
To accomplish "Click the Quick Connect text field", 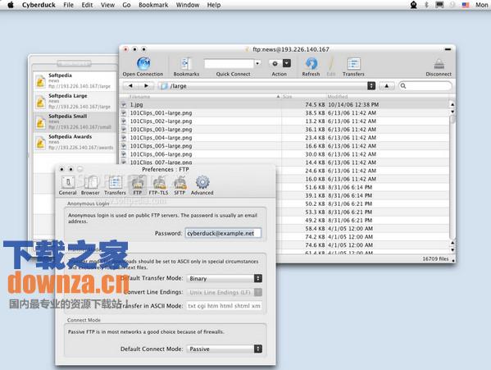I will coord(229,64).
